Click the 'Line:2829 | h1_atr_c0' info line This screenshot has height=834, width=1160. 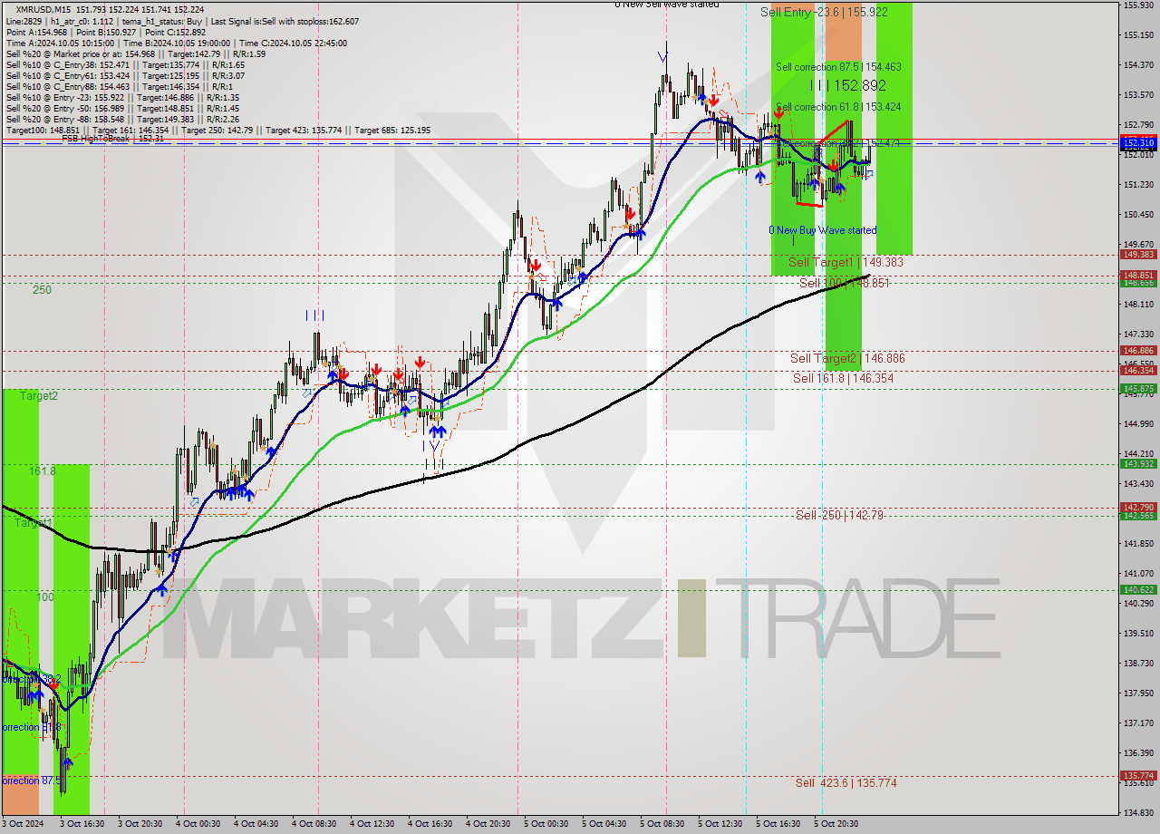181,21
